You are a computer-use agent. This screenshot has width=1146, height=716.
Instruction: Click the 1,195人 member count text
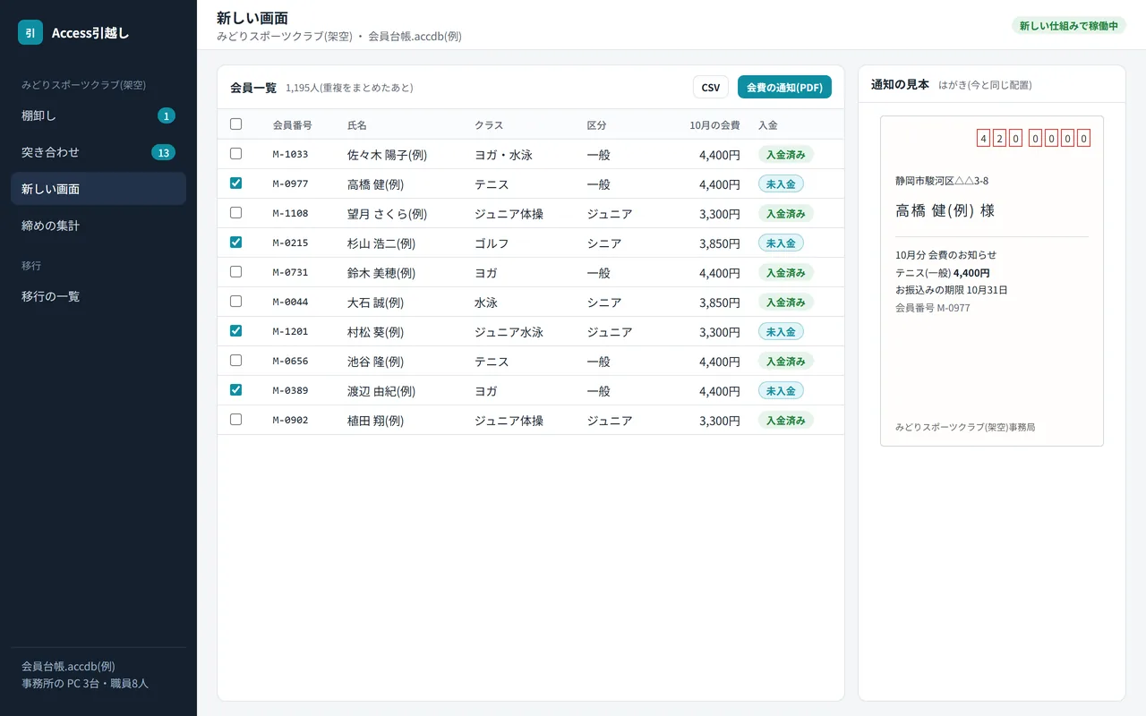point(349,88)
